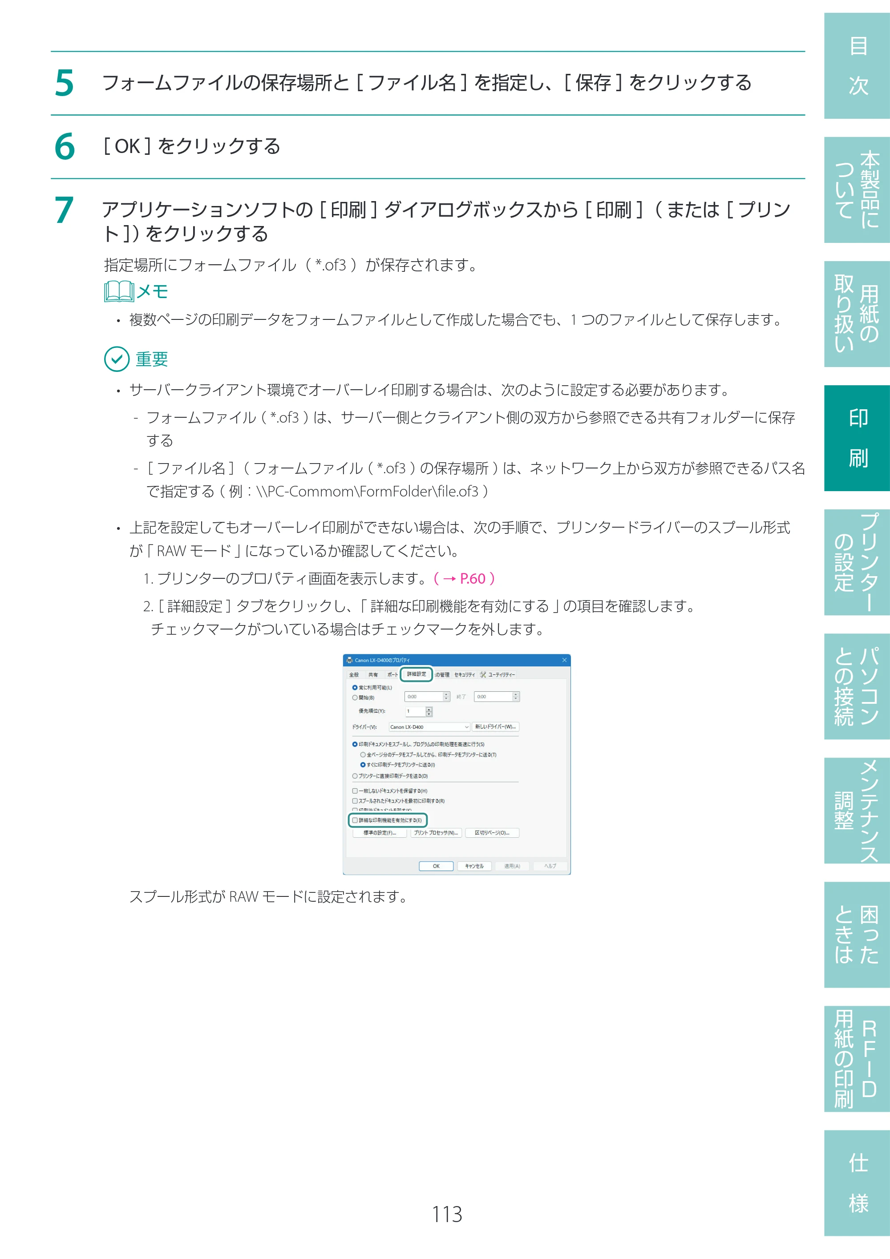Open the RFID用紙の印刷 side tab
Screen dimensions: 890x1259
pos(857,1059)
